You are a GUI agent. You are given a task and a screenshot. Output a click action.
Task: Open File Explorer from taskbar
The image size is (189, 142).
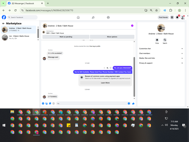[x=12, y=112]
